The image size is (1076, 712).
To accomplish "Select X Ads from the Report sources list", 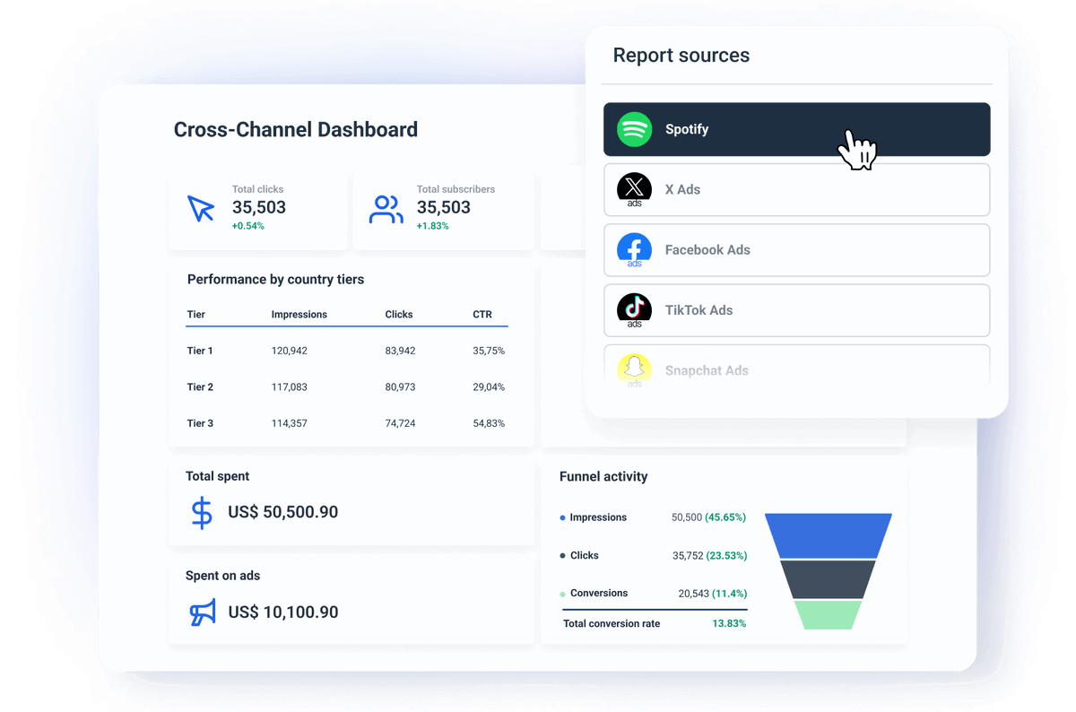I will 796,189.
